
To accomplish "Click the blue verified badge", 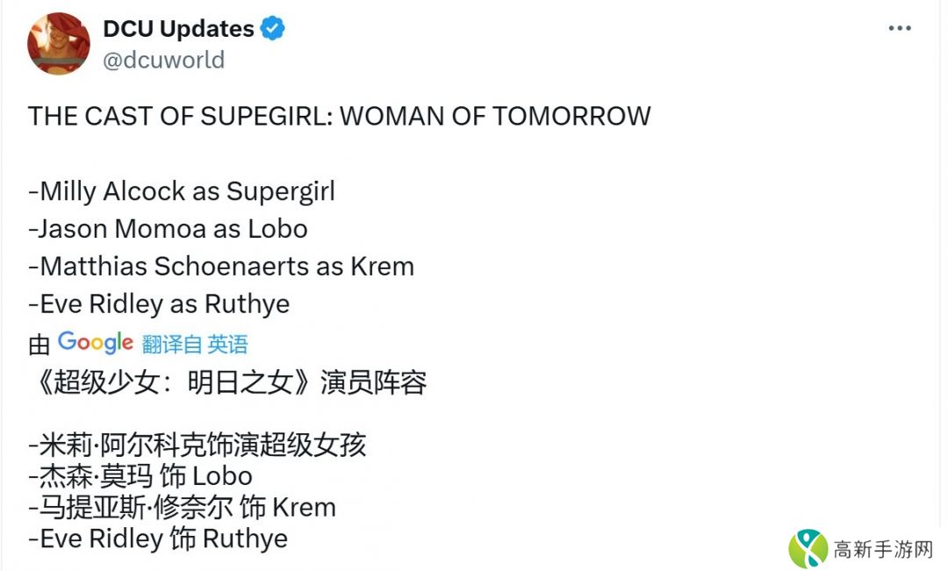I will 273,29.
